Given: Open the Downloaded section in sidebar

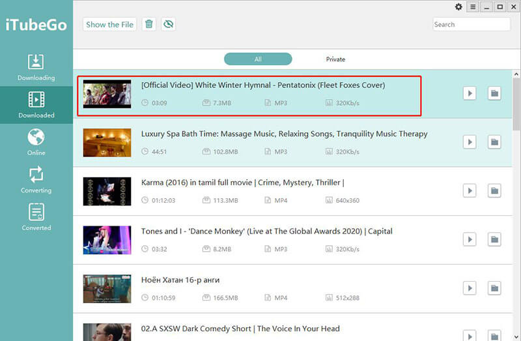Looking at the screenshot, I should click(36, 105).
